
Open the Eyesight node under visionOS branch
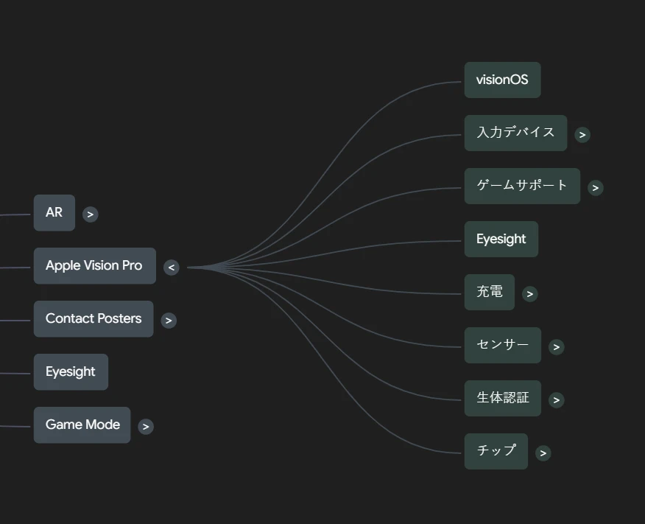[501, 240]
